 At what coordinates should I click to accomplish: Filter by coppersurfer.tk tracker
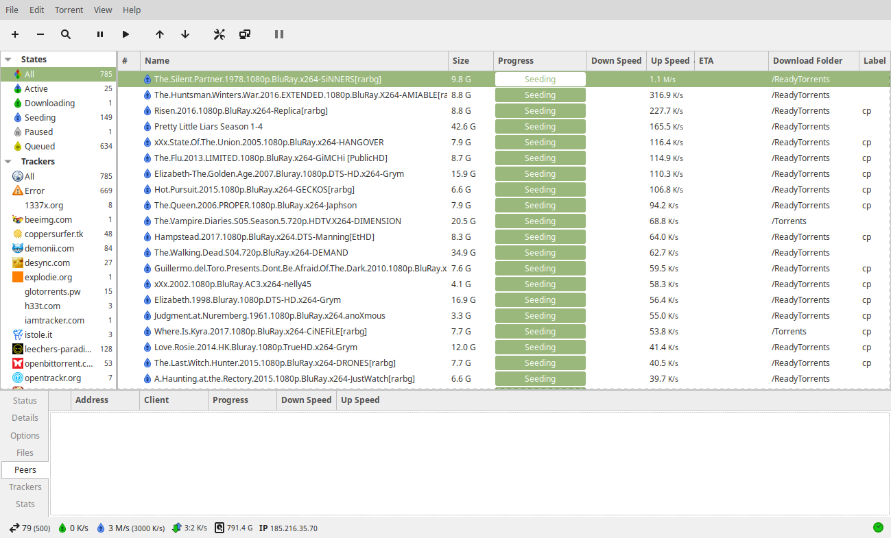(58, 234)
